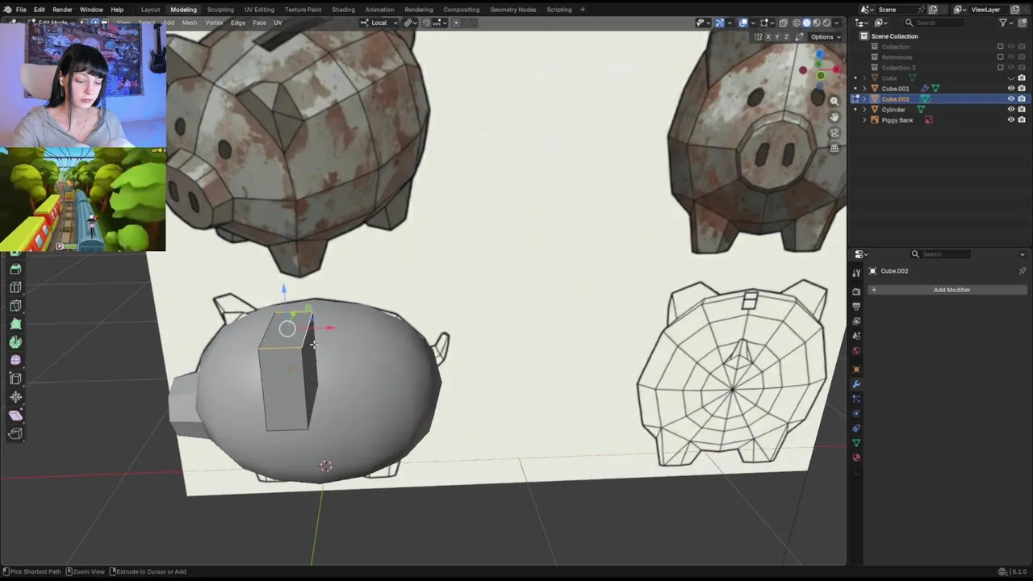1033x581 pixels.
Task: Expand the Cylinder tree row
Action: [x=864, y=110]
